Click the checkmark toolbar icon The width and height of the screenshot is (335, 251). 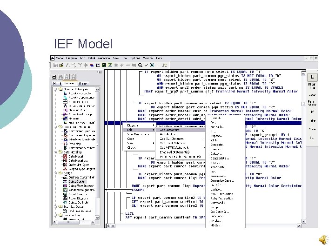[146, 65]
